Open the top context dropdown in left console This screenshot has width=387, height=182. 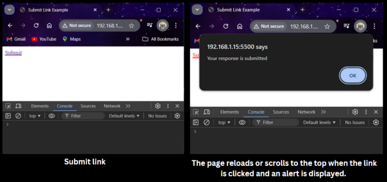35,116
